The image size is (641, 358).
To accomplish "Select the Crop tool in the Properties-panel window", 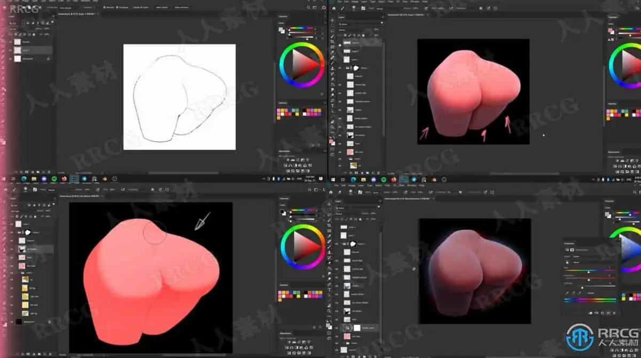I will click(329, 225).
